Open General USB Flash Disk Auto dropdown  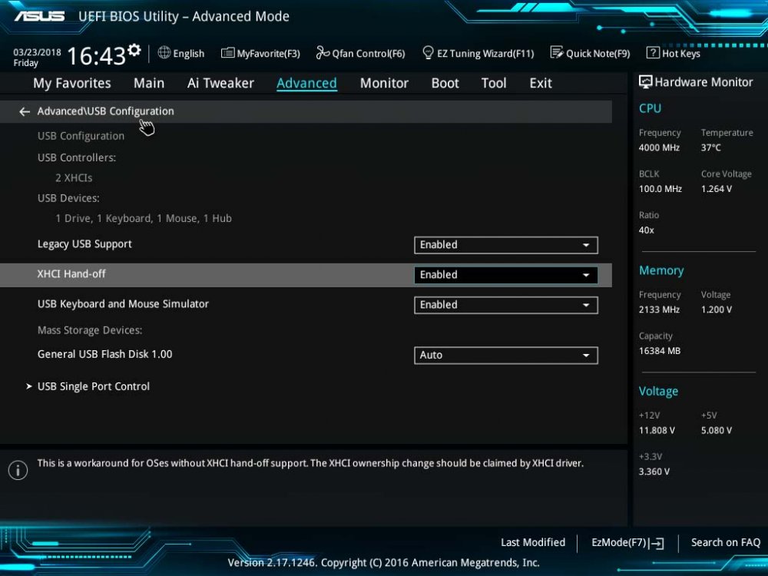[x=505, y=355]
